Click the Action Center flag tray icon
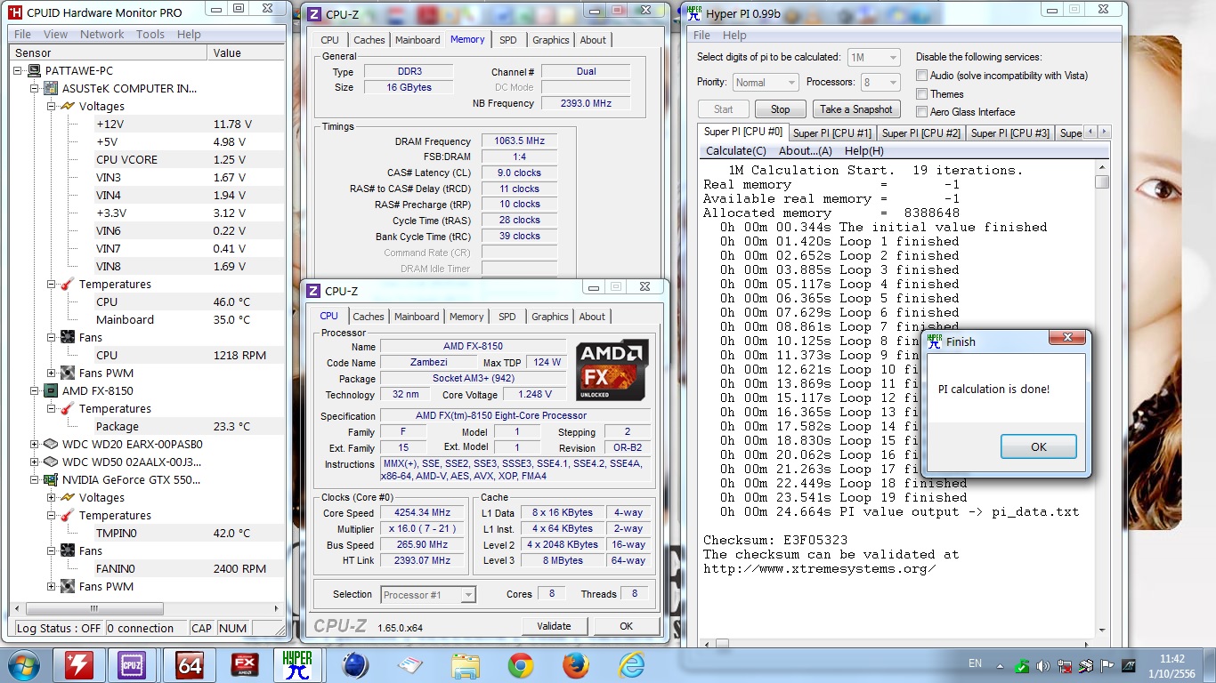Viewport: 1216px width, 683px height. click(x=1107, y=665)
